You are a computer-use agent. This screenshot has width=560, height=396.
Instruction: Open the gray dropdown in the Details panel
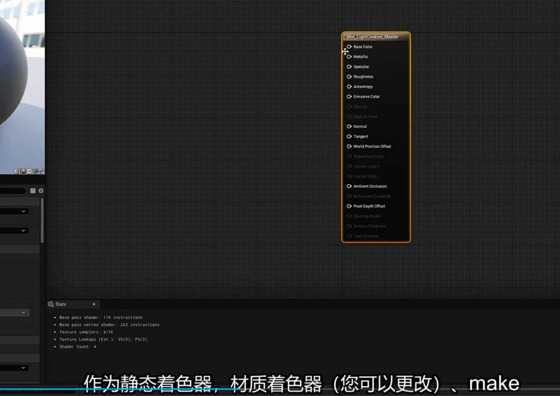click(x=24, y=312)
